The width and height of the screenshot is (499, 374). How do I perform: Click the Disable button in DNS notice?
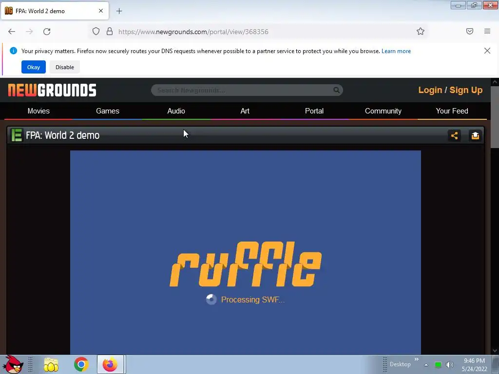[x=65, y=67]
